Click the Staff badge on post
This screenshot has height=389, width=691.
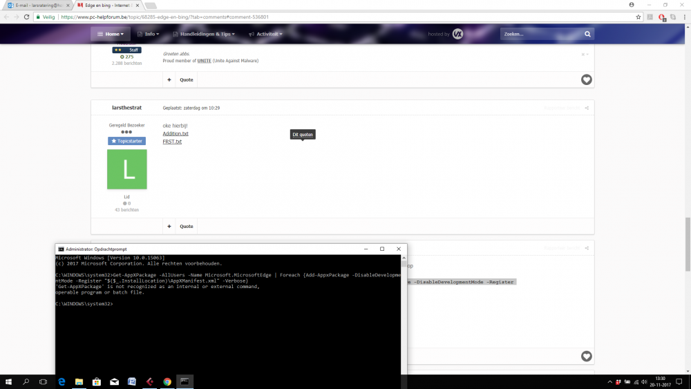point(127,50)
